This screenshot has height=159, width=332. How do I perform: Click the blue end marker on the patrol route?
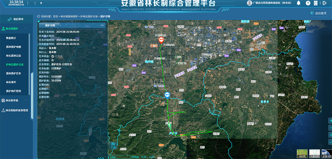(168, 95)
